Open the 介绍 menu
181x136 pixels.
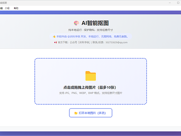7,8
